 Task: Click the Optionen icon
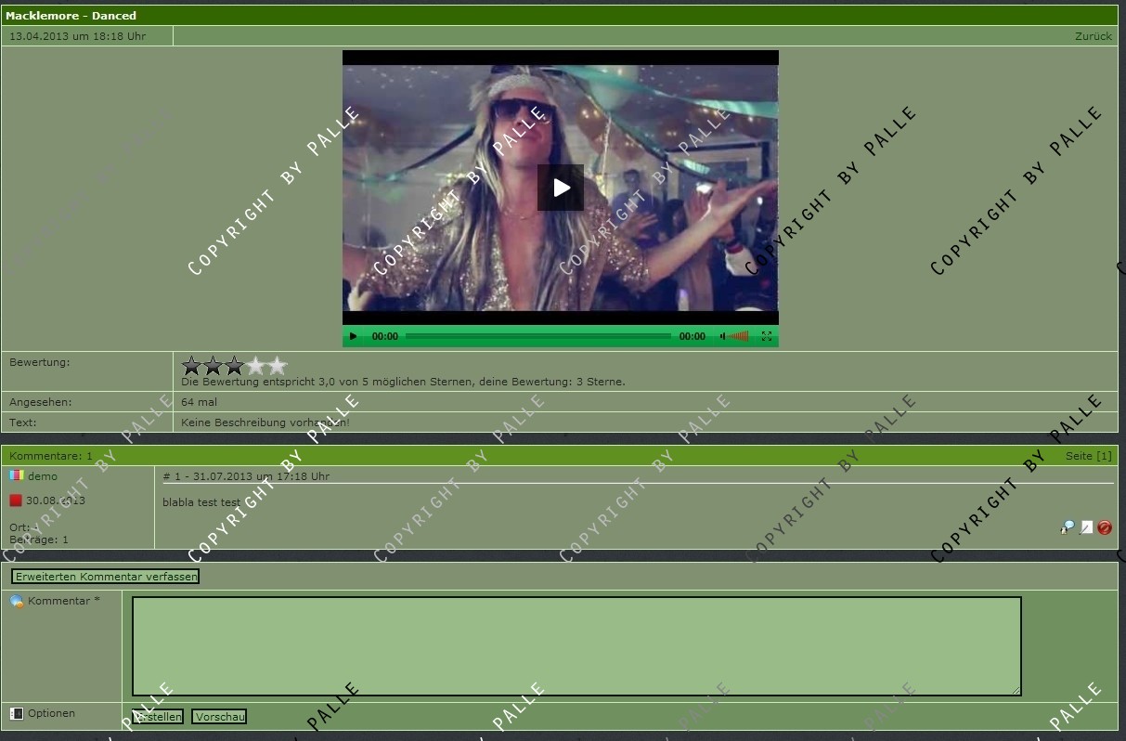click(16, 713)
